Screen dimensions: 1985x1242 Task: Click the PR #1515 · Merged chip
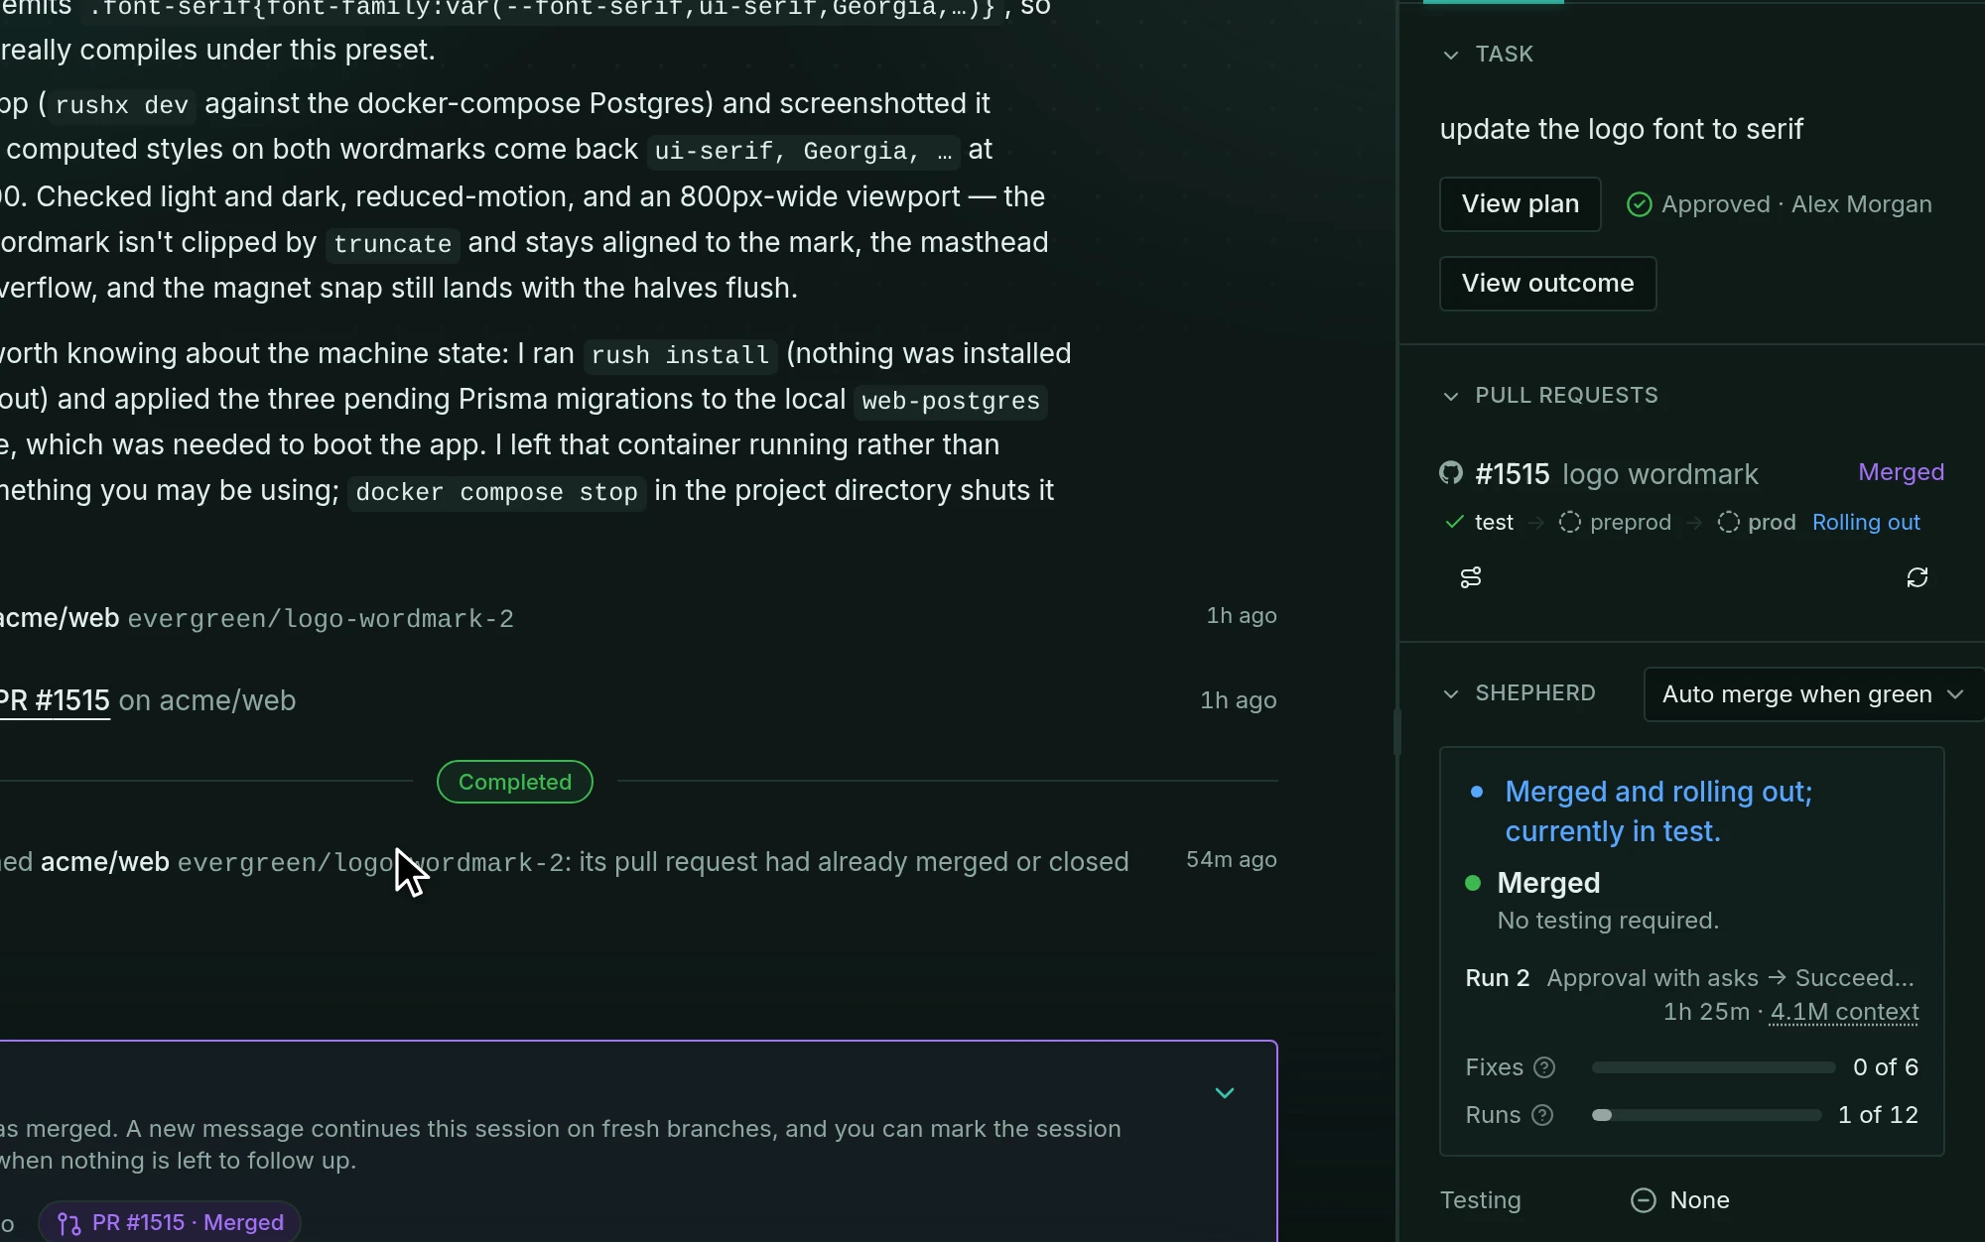click(170, 1222)
